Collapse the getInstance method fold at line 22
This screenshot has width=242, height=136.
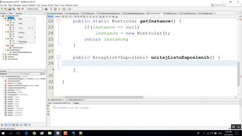(x=59, y=21)
